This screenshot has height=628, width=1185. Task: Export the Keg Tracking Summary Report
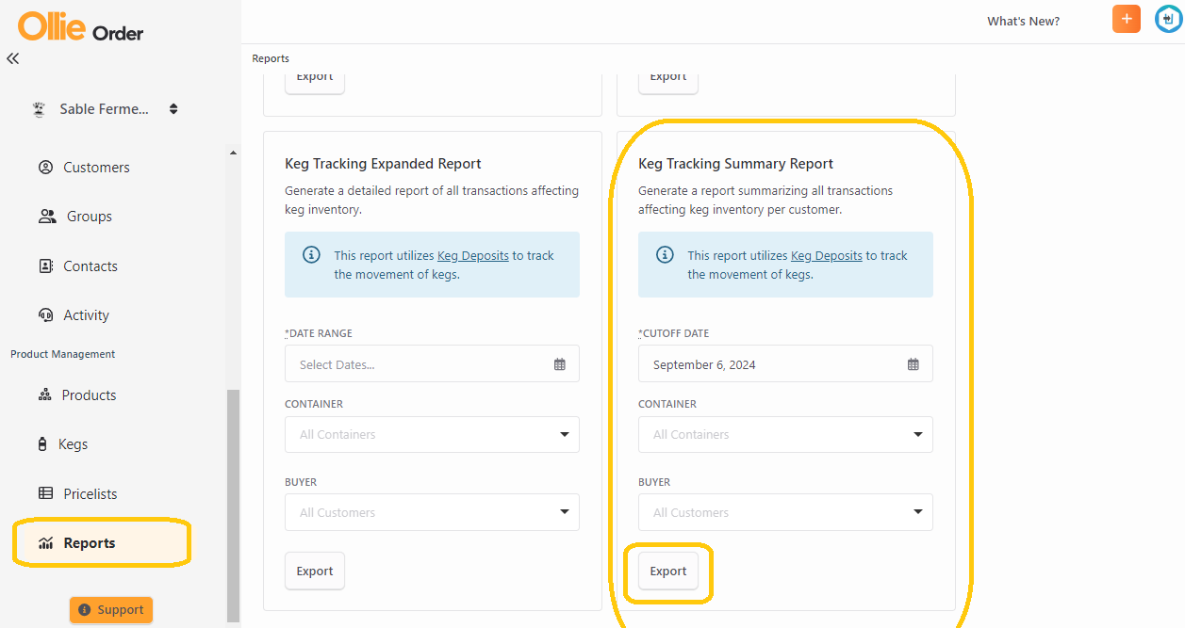tap(668, 572)
